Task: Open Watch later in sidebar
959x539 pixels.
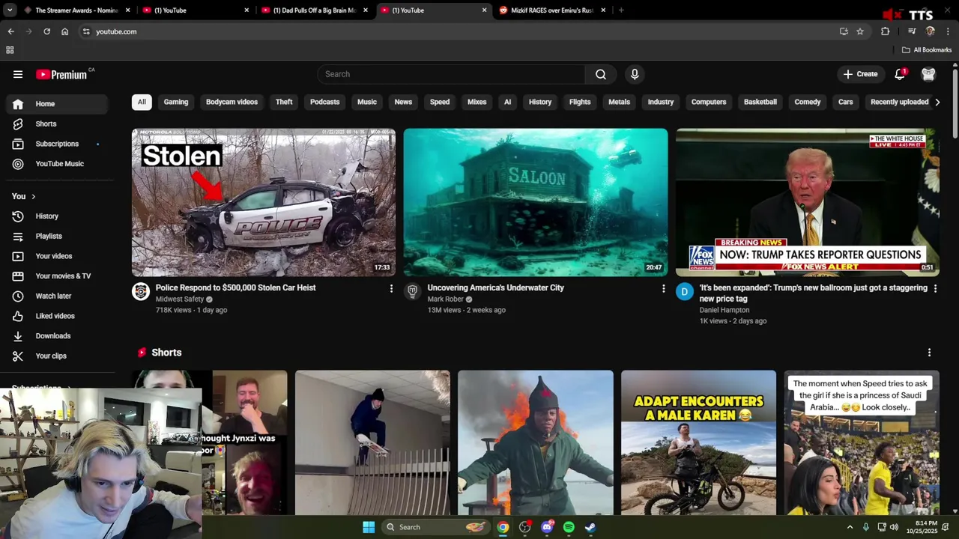Action: 57,296
